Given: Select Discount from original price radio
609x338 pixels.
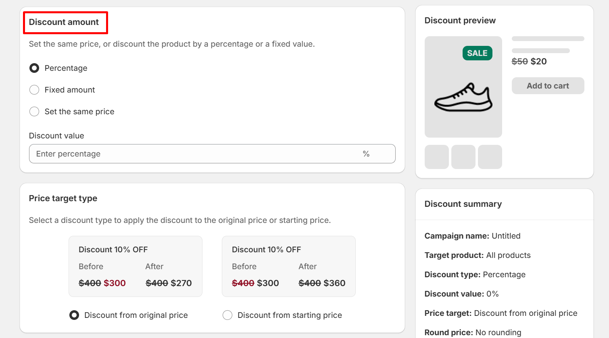Looking at the screenshot, I should pos(74,315).
